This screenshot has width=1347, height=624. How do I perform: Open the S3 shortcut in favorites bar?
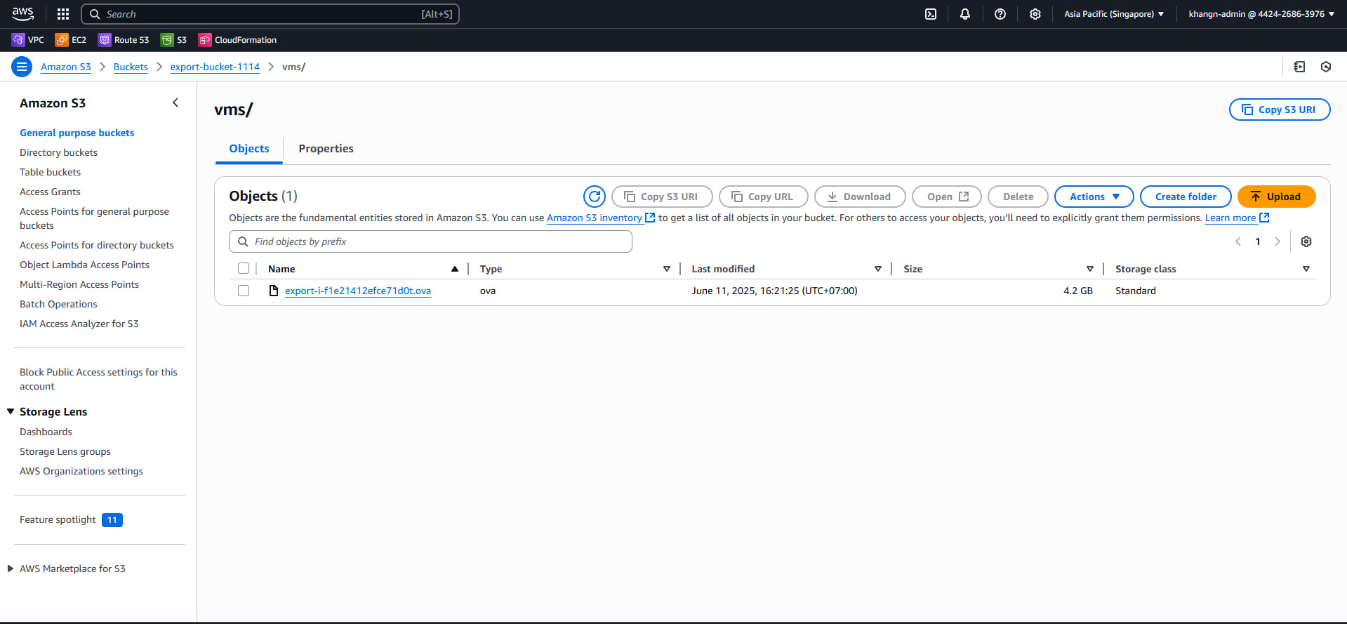(x=174, y=40)
